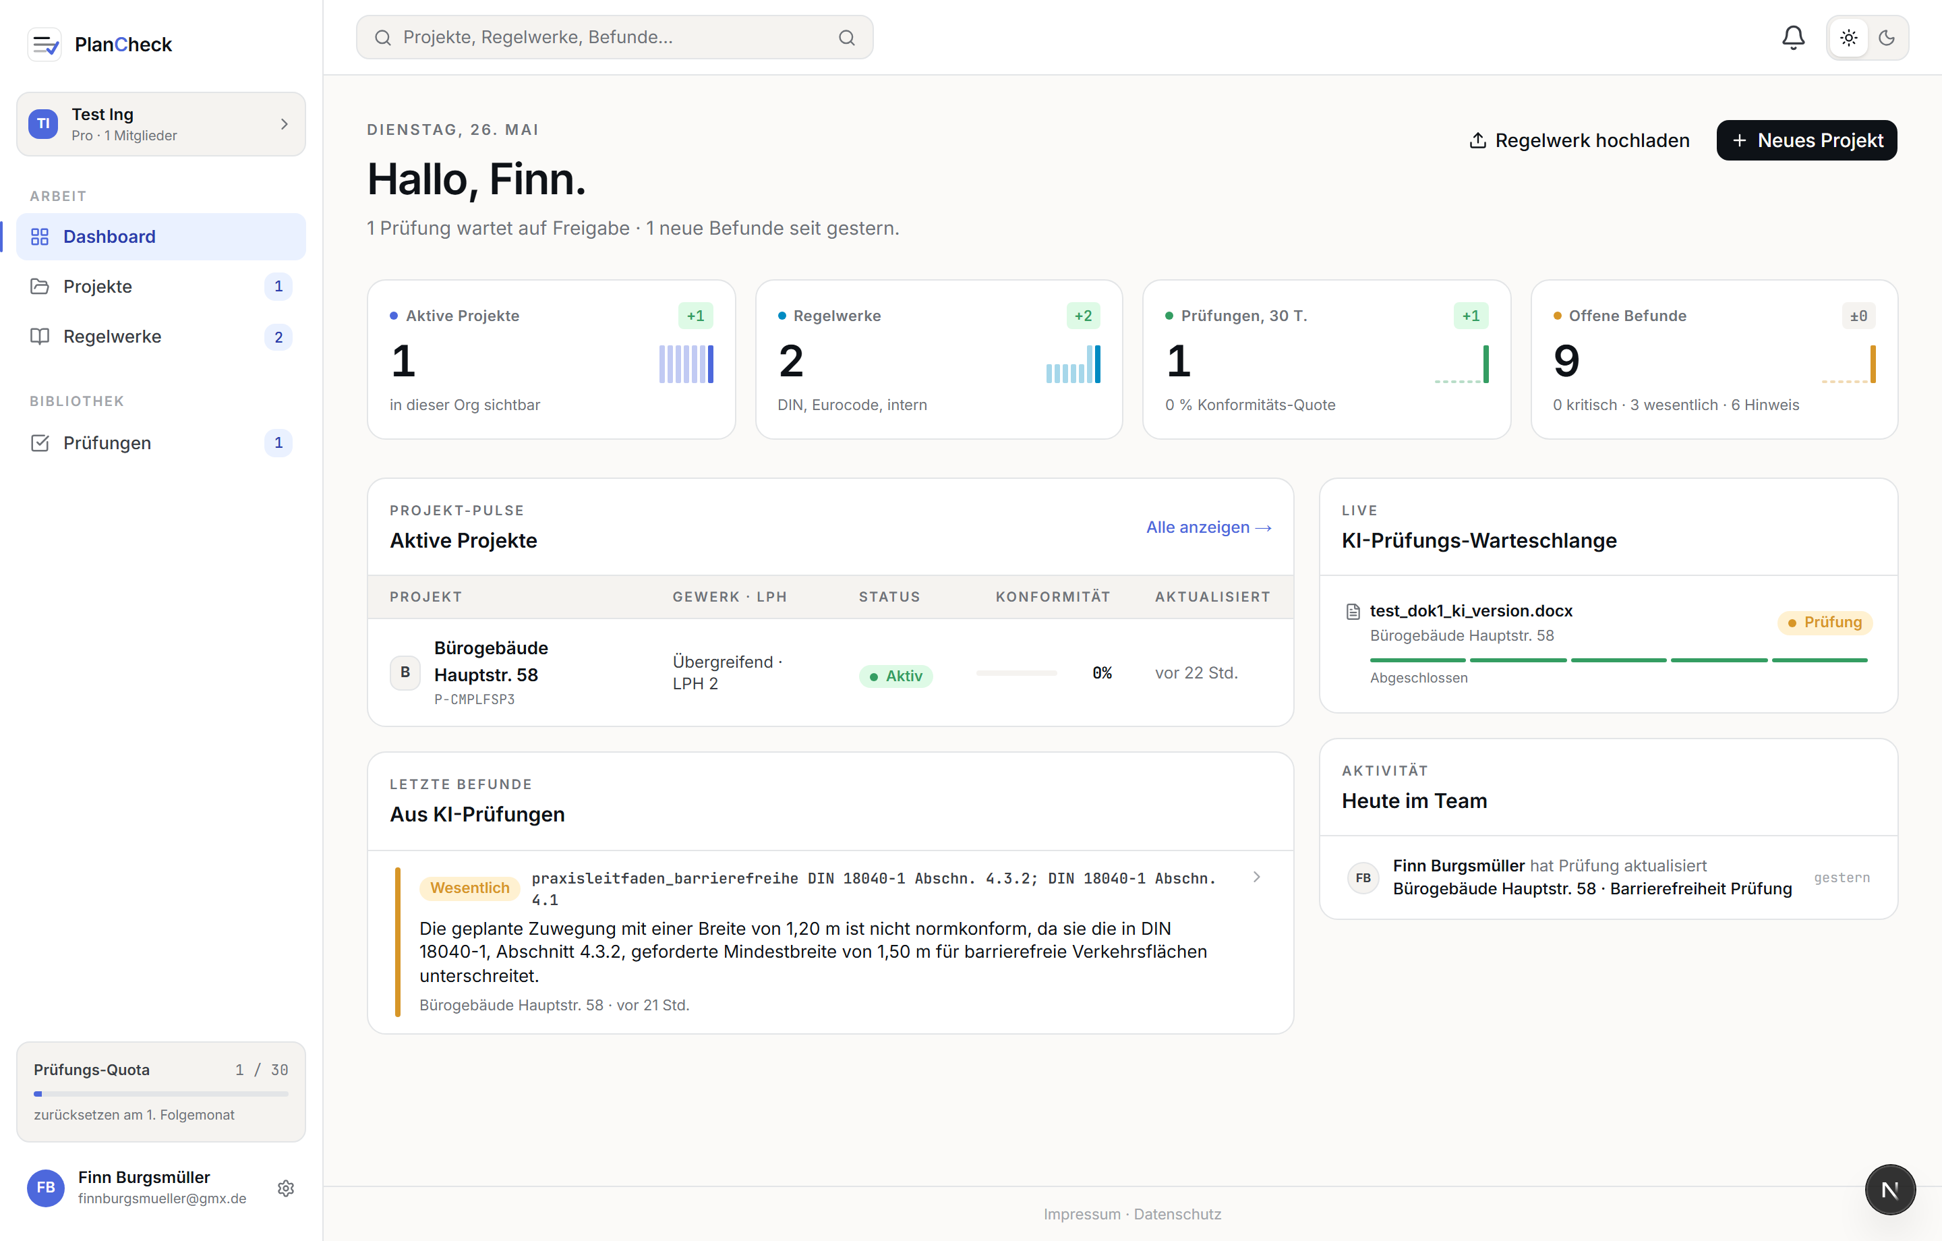Open the Regelwerke stat card

coord(939,360)
